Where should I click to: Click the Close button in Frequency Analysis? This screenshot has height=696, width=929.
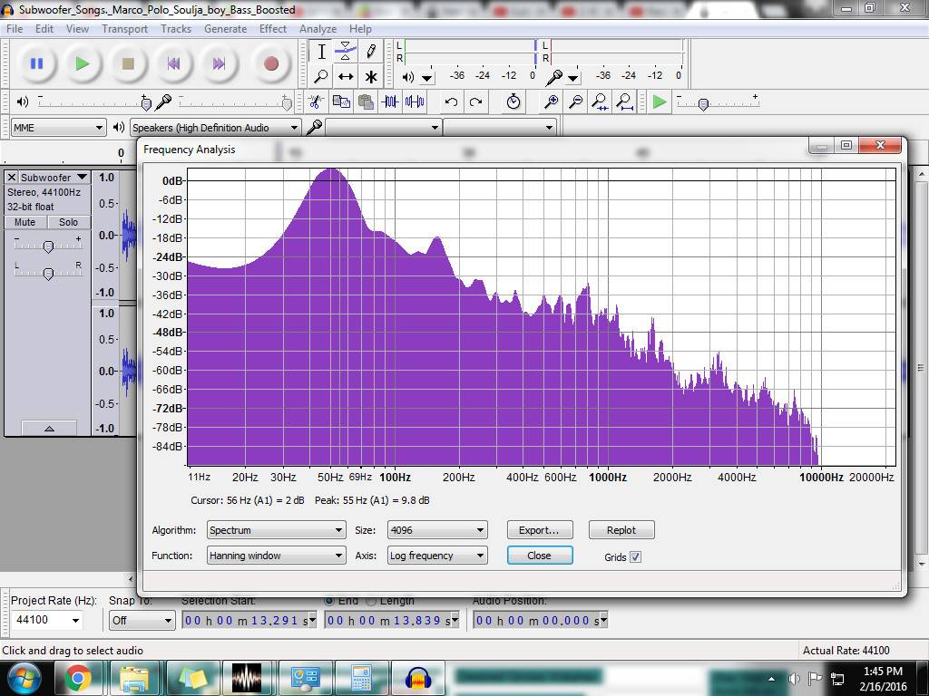[540, 556]
